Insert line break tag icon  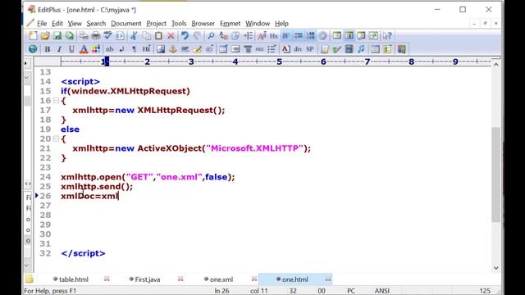(122, 49)
